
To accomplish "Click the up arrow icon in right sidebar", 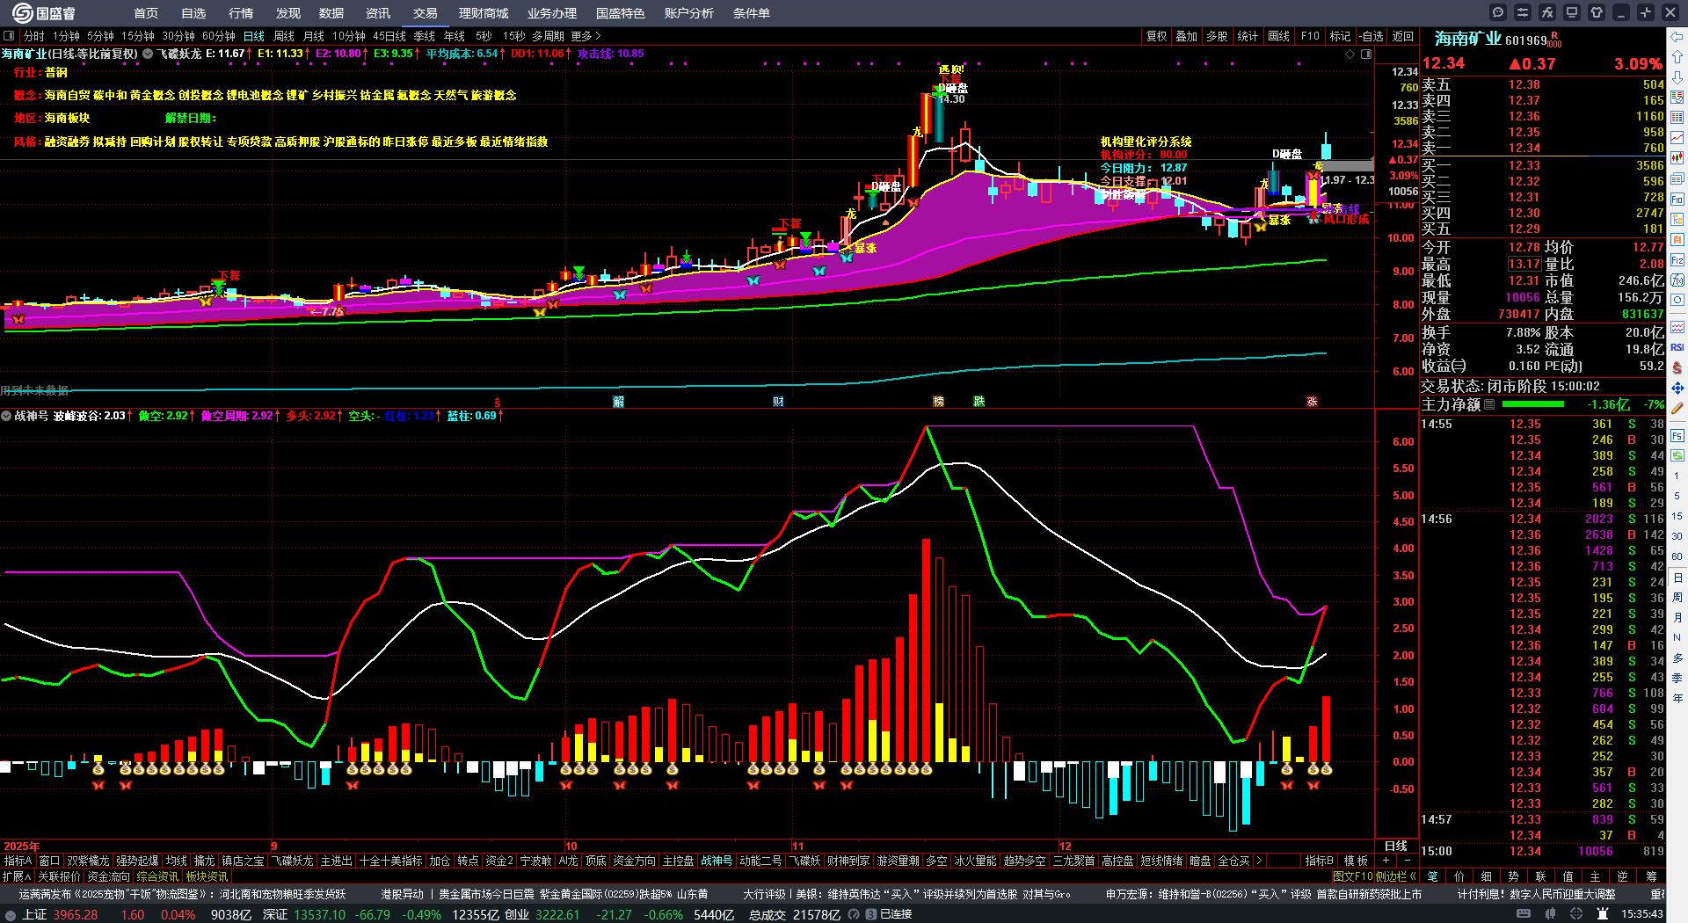I will 1677,57.
